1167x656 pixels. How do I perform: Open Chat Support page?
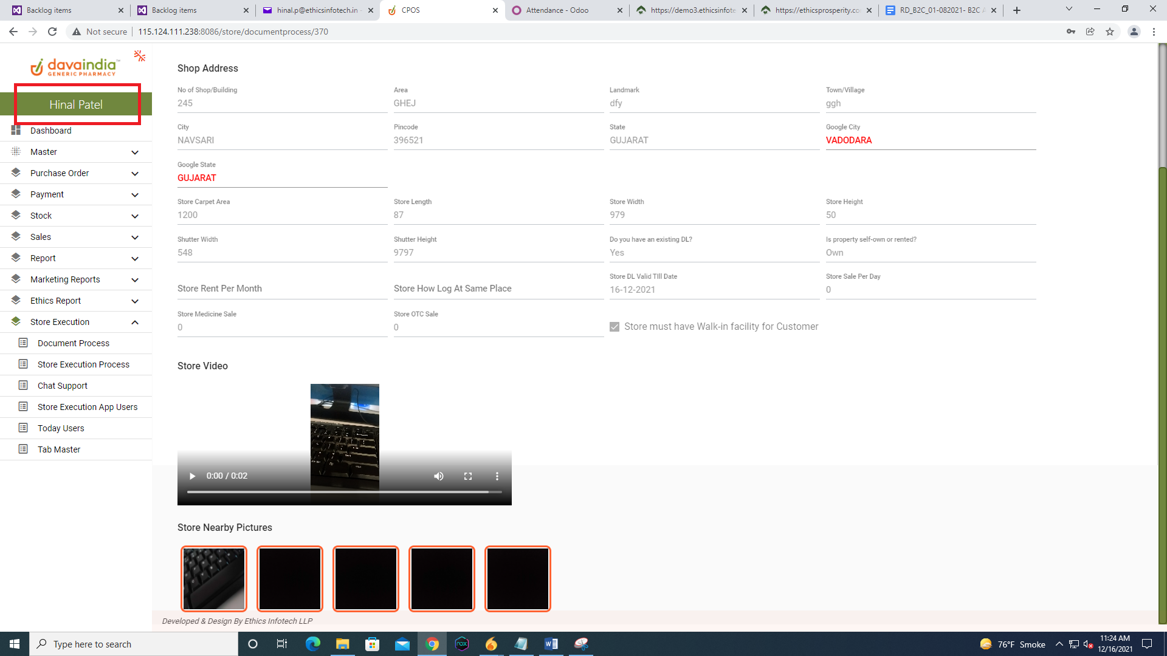tap(63, 386)
